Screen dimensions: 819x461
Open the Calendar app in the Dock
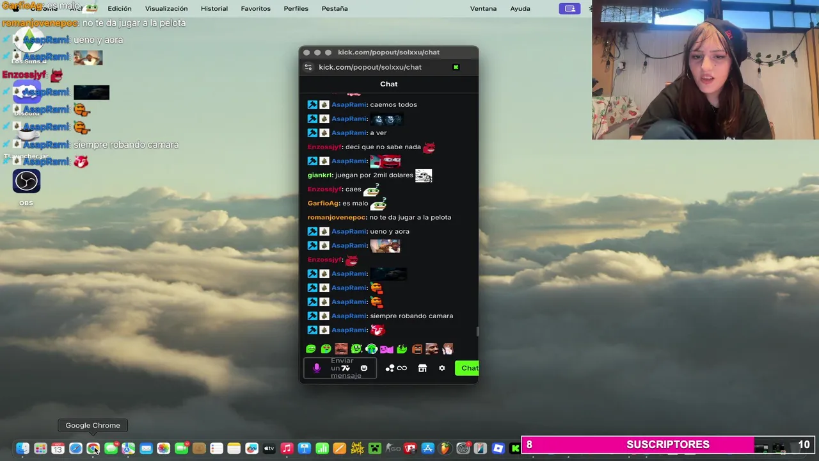[58, 449]
